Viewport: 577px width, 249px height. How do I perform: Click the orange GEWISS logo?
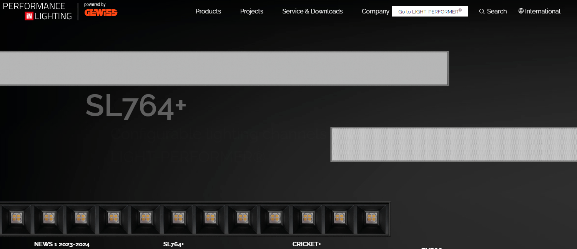(101, 13)
